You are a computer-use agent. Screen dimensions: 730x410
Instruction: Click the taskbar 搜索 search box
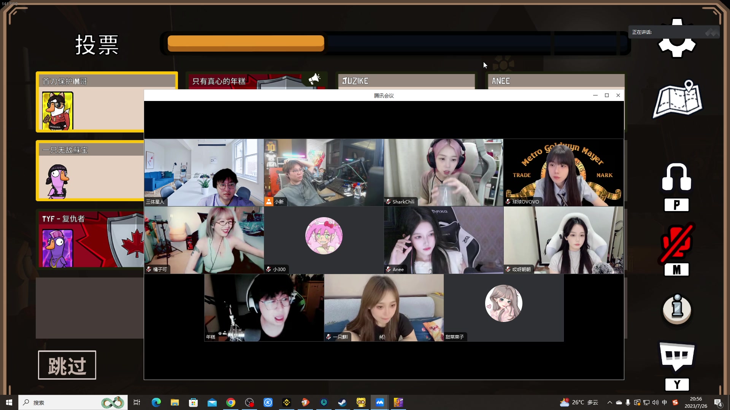(x=73, y=402)
